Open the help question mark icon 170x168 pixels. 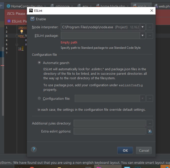pos(34,149)
